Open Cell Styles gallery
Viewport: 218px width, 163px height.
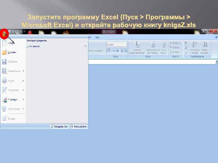pyautogui.click(x=163, y=48)
